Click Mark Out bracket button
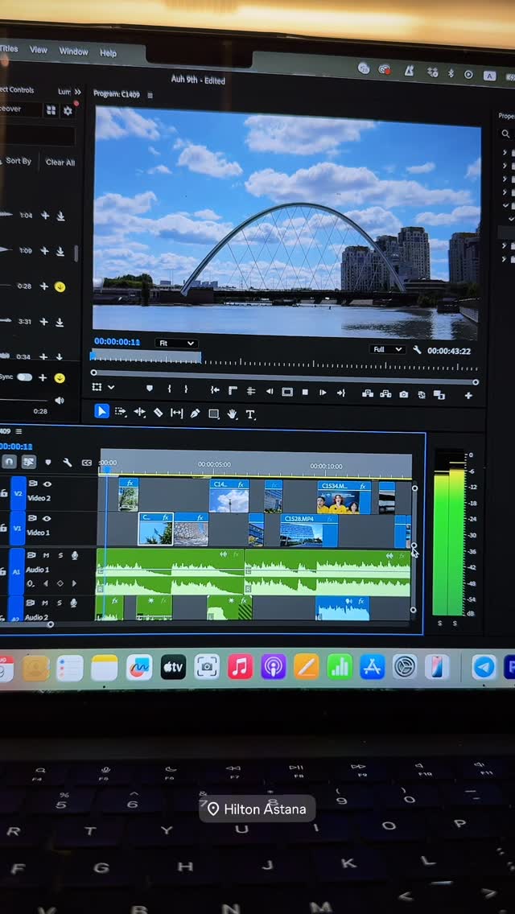515x914 pixels. [186, 389]
